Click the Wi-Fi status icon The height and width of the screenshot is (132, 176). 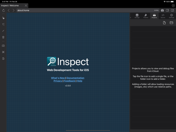tap(165, 2)
